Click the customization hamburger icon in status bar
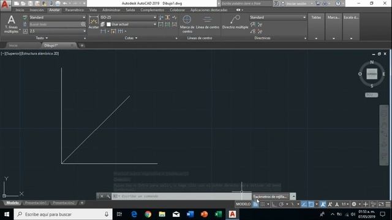392x220 pixels. tap(388, 204)
